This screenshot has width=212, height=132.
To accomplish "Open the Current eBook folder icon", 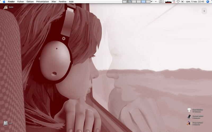I will [x=189, y=117].
